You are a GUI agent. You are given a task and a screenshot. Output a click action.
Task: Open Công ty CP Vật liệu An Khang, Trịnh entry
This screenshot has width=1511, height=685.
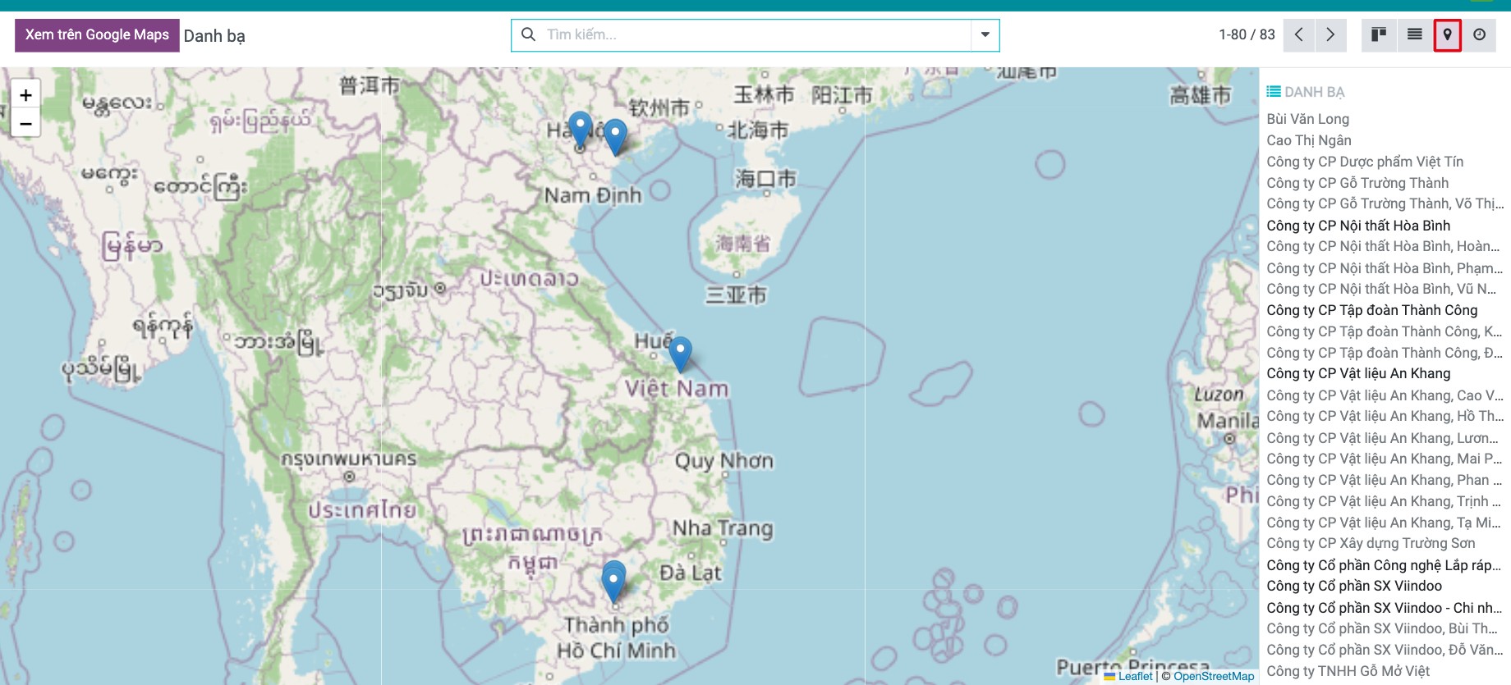click(x=1385, y=501)
